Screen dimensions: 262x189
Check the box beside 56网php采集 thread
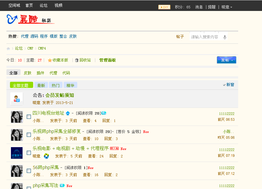pyautogui.click(x=29, y=171)
